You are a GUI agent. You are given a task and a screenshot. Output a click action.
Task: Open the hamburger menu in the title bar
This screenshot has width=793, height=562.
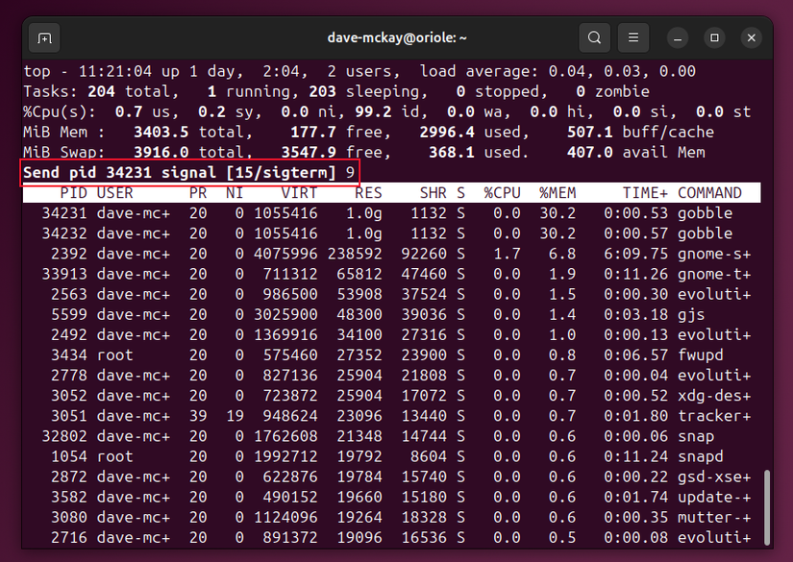click(632, 37)
